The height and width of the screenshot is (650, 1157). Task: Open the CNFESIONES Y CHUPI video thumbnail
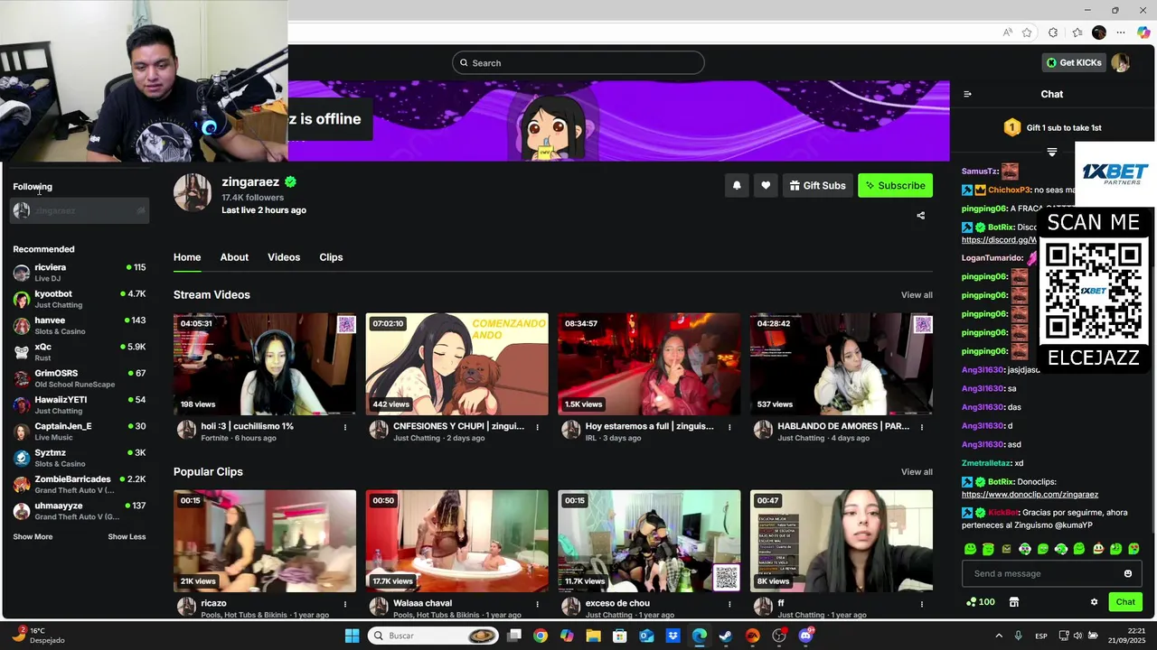point(456,364)
